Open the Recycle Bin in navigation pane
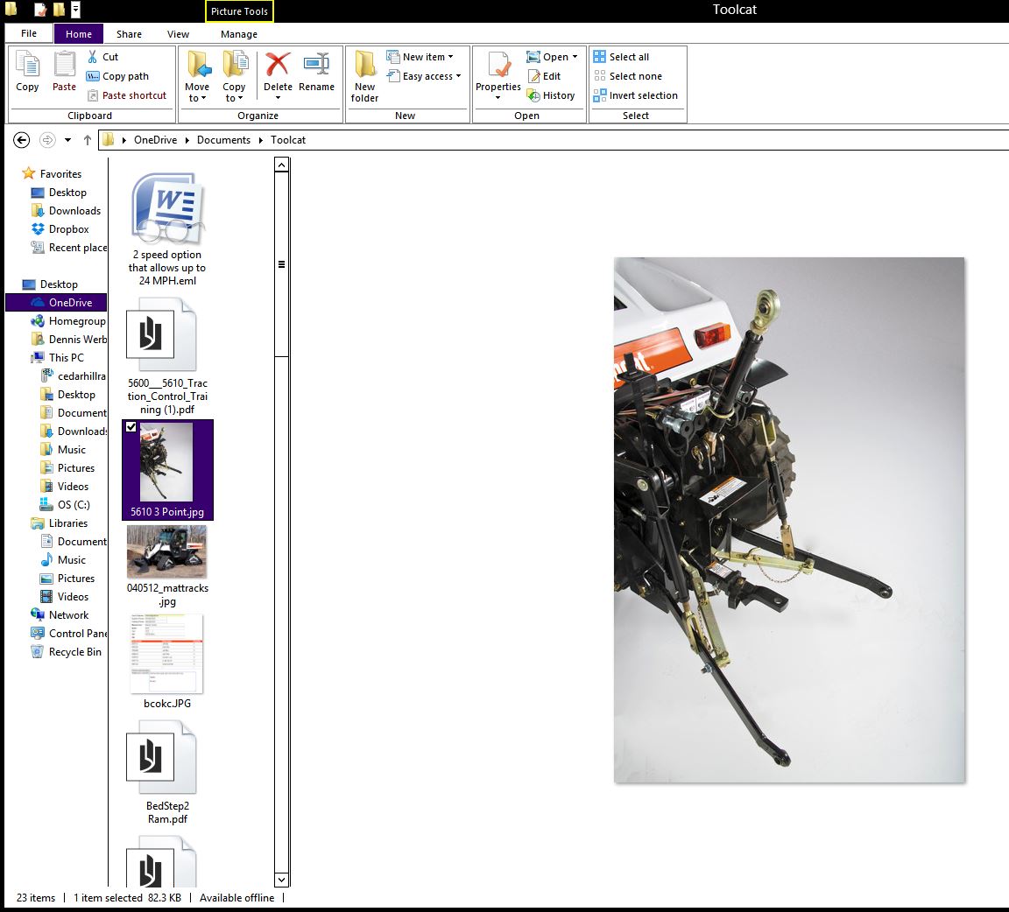 pyautogui.click(x=66, y=651)
